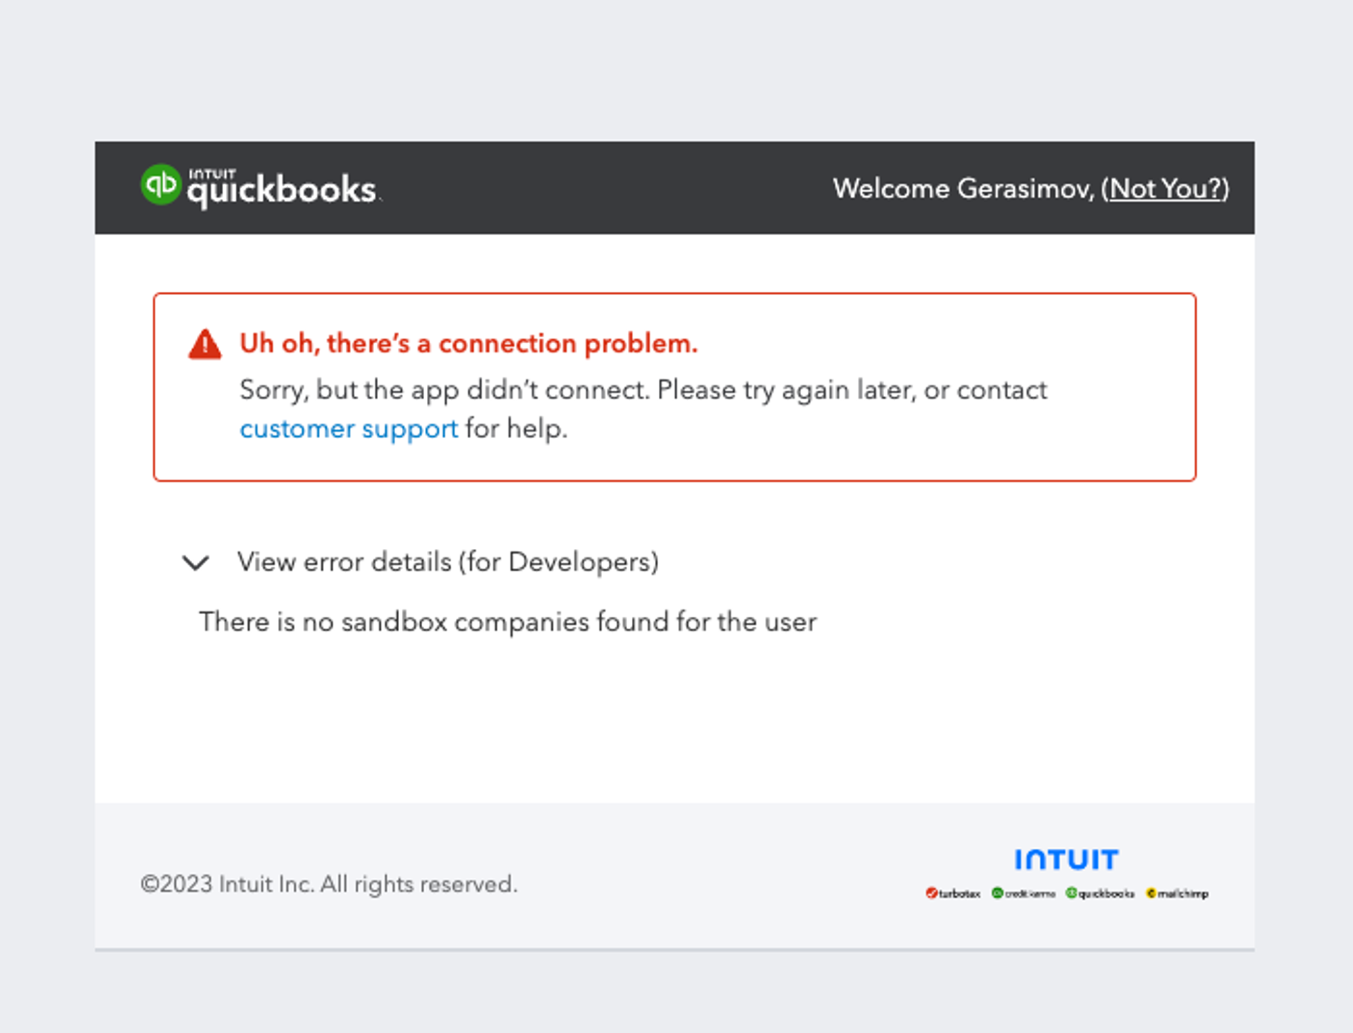Screen dimensions: 1353x1033
Task: Click the green Credit Karma icon
Action: [997, 893]
